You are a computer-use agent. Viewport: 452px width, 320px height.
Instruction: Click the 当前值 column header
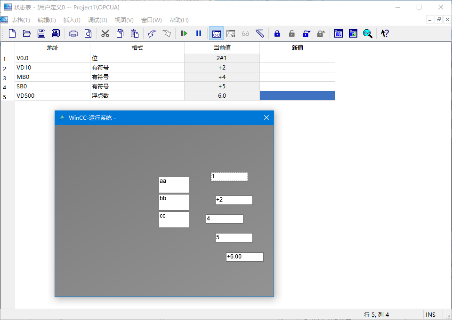[x=222, y=48]
